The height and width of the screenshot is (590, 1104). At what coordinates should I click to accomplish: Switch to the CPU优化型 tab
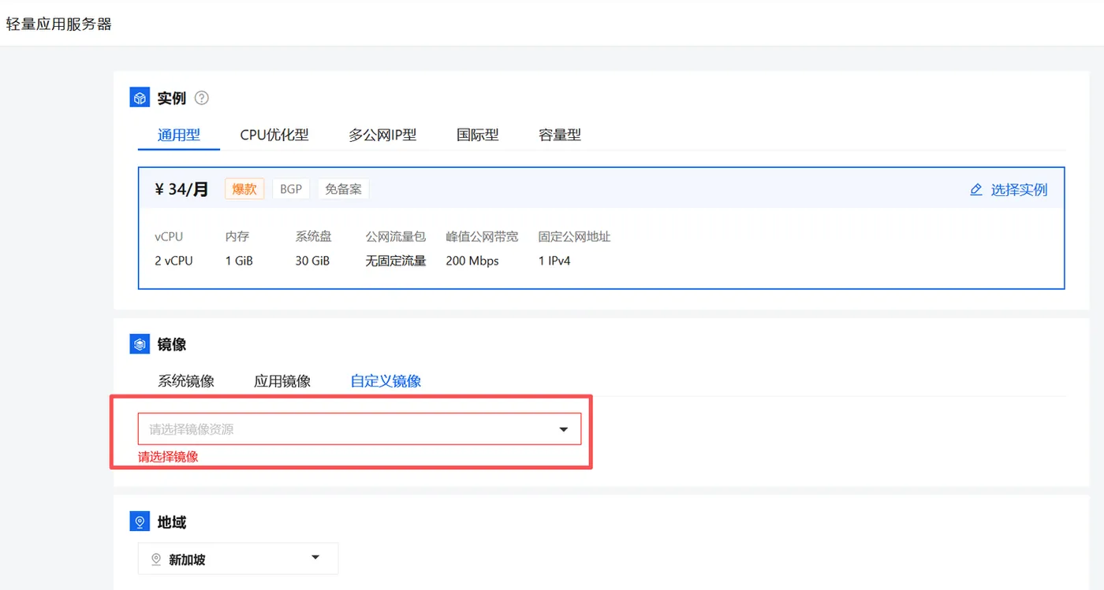[x=274, y=135]
